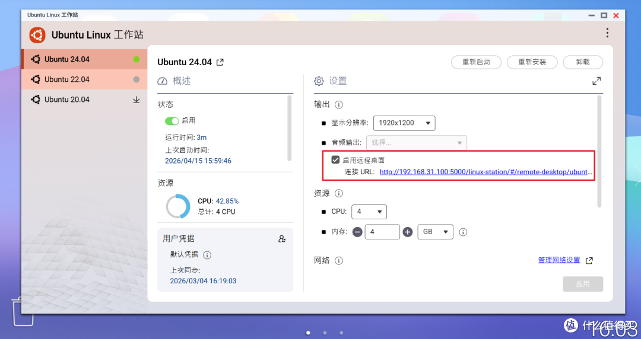
Task: Toggle the 启用 status switch
Action: click(x=172, y=121)
